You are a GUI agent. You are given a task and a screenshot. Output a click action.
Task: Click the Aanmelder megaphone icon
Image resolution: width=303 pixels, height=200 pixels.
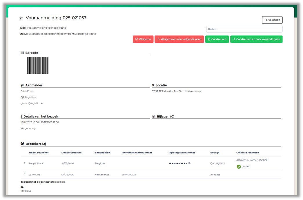click(22, 85)
